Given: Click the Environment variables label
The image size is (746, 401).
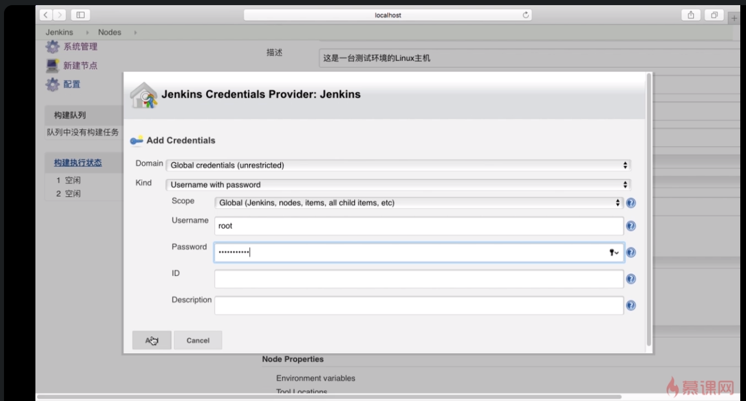Looking at the screenshot, I should pyautogui.click(x=315, y=378).
